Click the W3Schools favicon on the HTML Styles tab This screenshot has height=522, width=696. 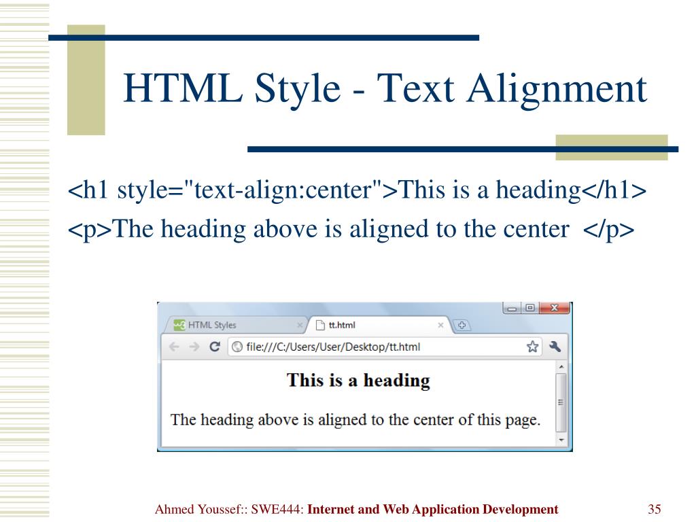tap(179, 325)
